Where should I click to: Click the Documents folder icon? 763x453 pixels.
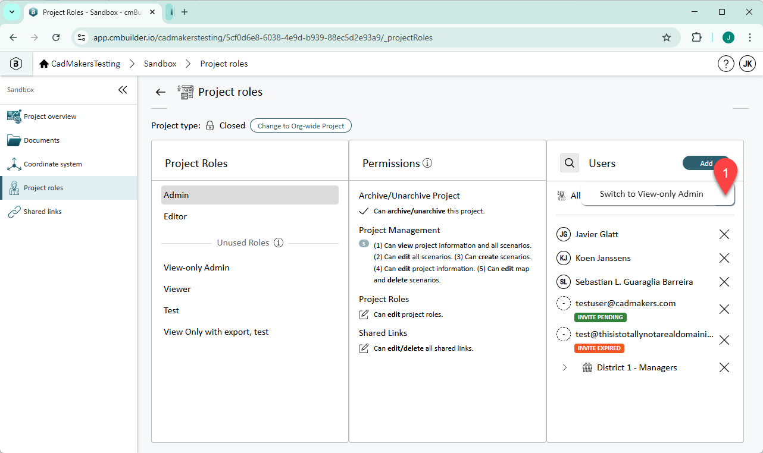click(x=14, y=140)
